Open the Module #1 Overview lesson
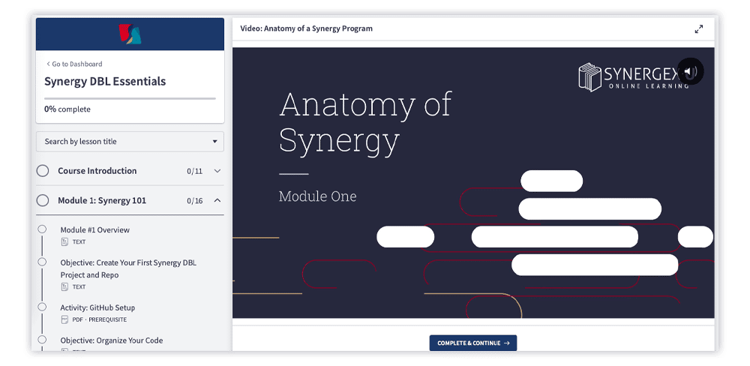This screenshot has height=366, width=750. 94,229
